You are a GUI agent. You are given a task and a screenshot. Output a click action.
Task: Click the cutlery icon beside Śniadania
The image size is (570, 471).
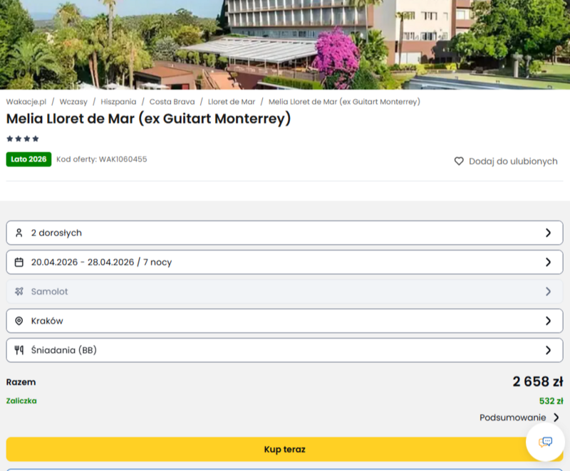(x=19, y=350)
